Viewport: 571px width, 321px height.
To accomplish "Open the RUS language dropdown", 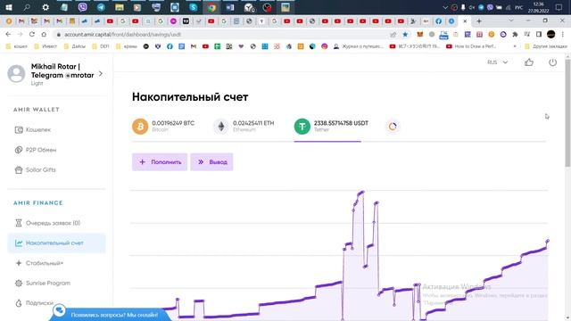I will click(x=497, y=62).
